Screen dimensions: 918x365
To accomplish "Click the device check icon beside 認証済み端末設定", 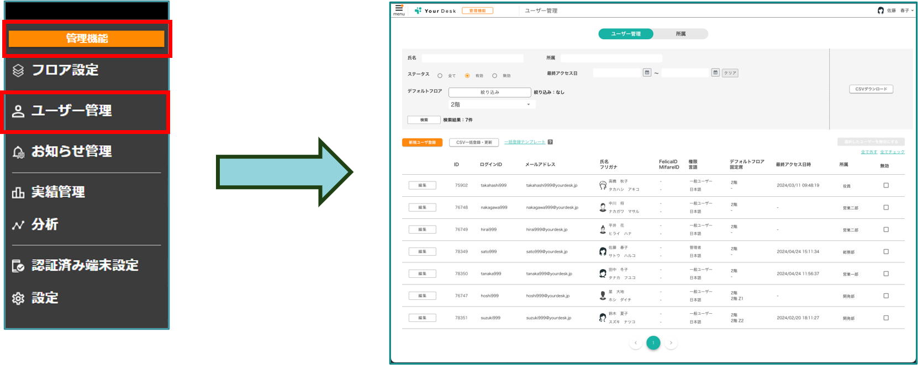I will pos(18,266).
